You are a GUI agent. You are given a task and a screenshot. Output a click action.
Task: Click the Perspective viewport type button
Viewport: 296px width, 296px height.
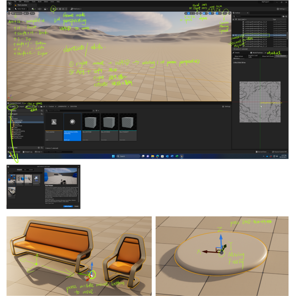coord(17,13)
